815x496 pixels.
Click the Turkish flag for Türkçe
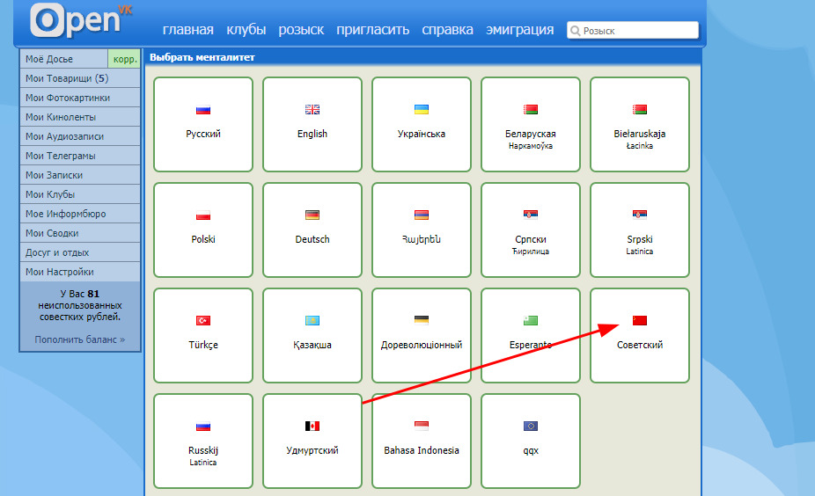(x=203, y=320)
